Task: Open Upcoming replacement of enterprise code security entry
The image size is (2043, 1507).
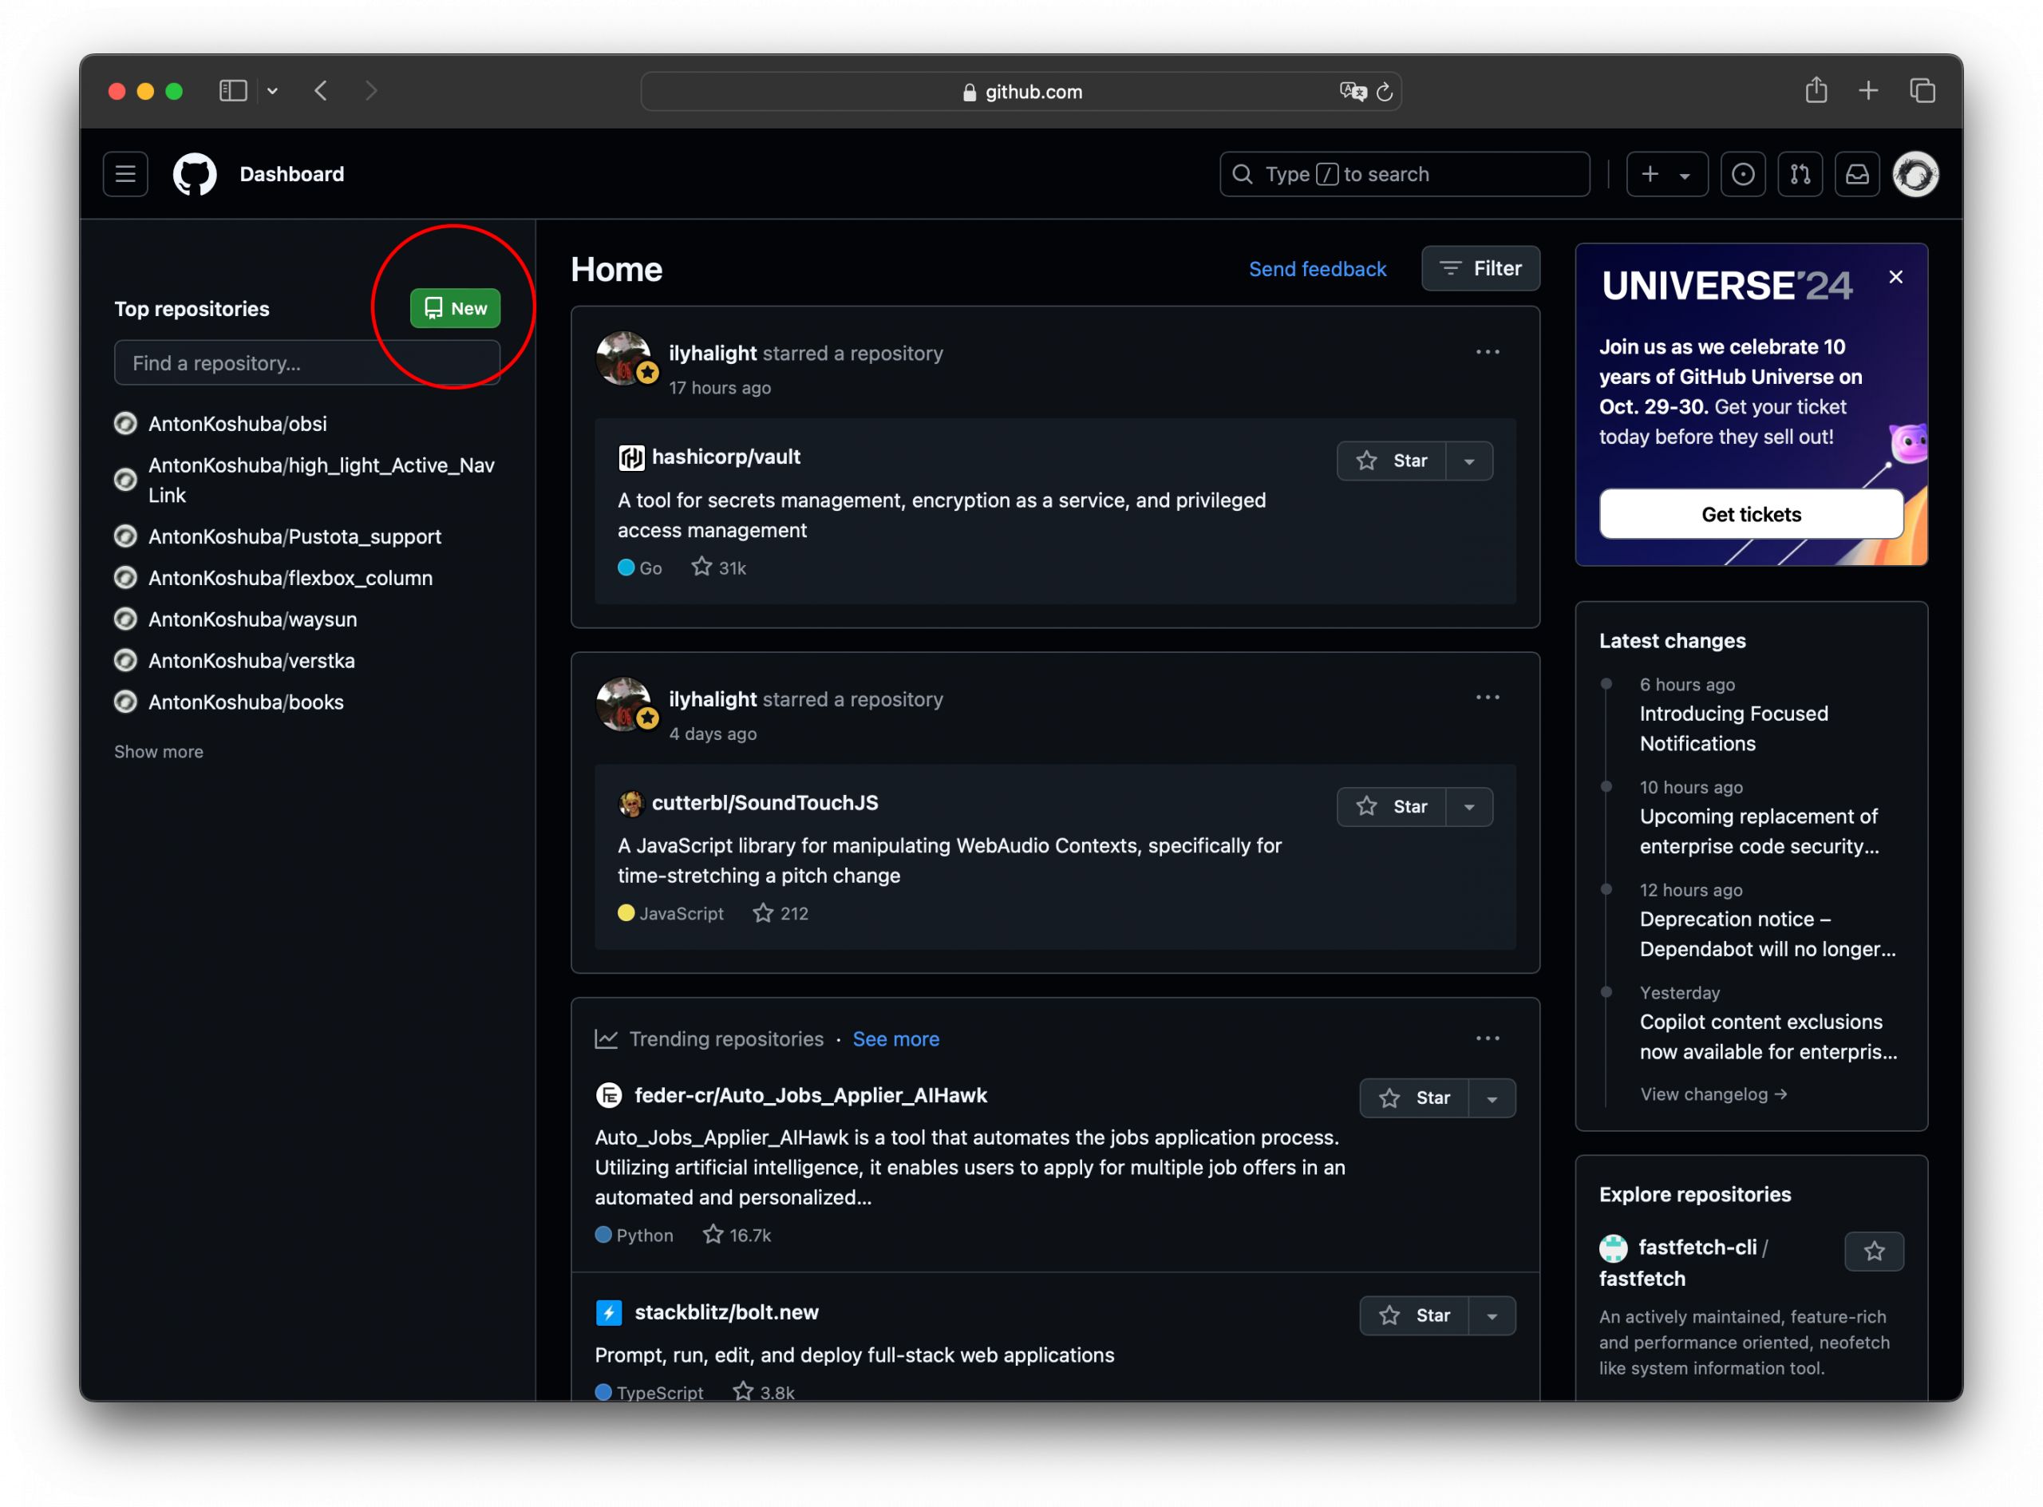Action: click(x=1758, y=831)
